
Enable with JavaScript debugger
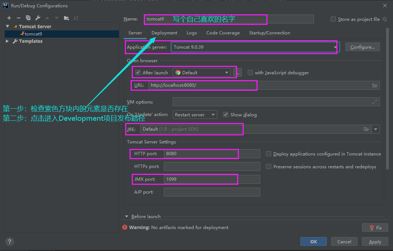(x=250, y=73)
